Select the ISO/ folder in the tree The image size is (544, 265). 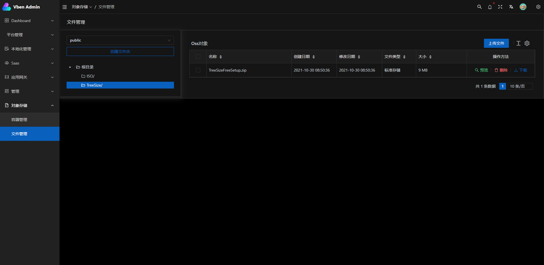coord(90,76)
